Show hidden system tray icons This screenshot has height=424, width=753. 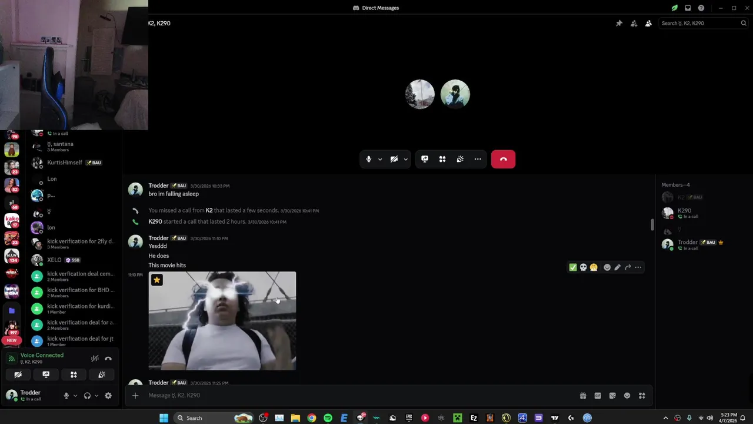click(x=665, y=418)
